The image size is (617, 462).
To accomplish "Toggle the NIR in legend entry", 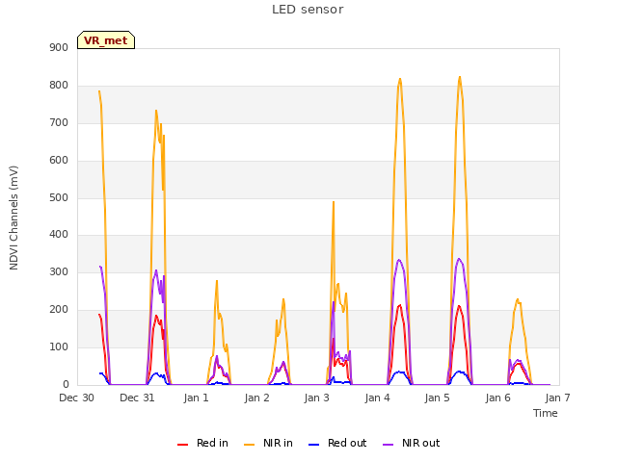I will 268,443.
